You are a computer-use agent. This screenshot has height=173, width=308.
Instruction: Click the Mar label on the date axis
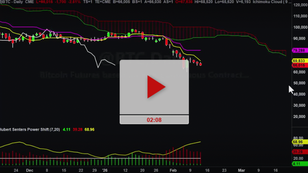tap(242, 170)
